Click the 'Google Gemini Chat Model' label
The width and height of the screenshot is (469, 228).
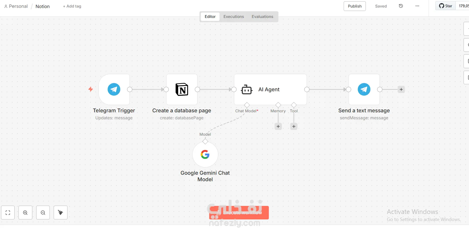[205, 176]
